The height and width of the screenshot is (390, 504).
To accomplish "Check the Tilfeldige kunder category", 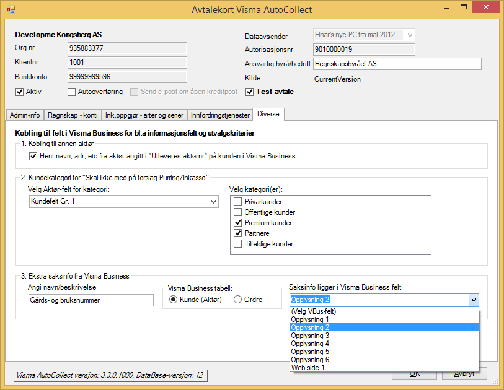I will 237,244.
